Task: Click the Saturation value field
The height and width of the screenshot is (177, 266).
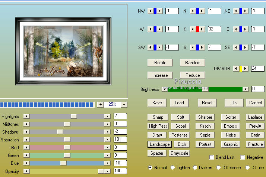Action: click(120, 140)
